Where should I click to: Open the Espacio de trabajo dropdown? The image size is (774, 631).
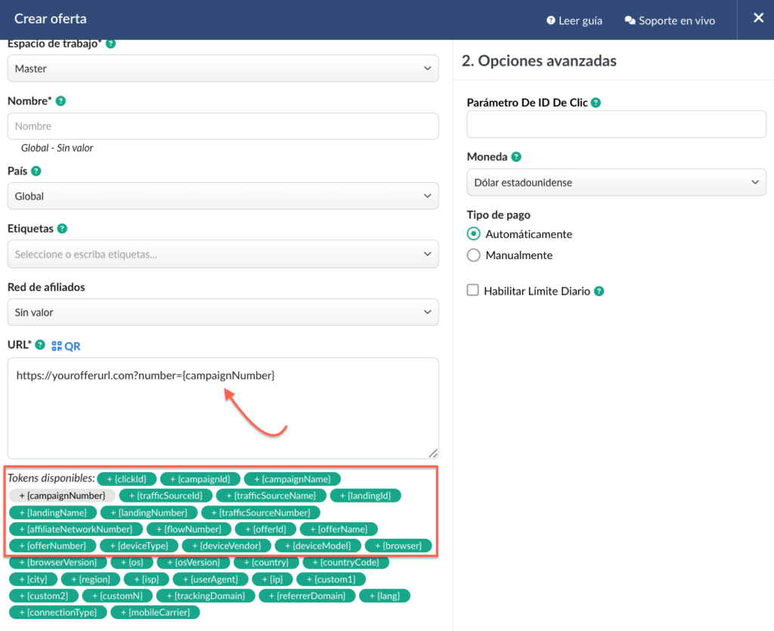pyautogui.click(x=223, y=69)
